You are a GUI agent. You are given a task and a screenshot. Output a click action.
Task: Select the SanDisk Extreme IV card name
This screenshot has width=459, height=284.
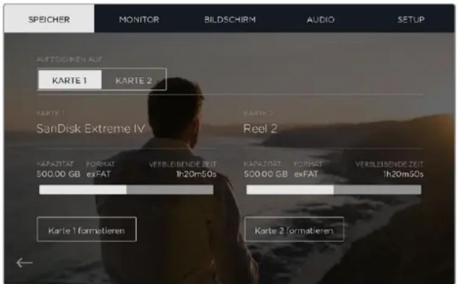click(91, 128)
